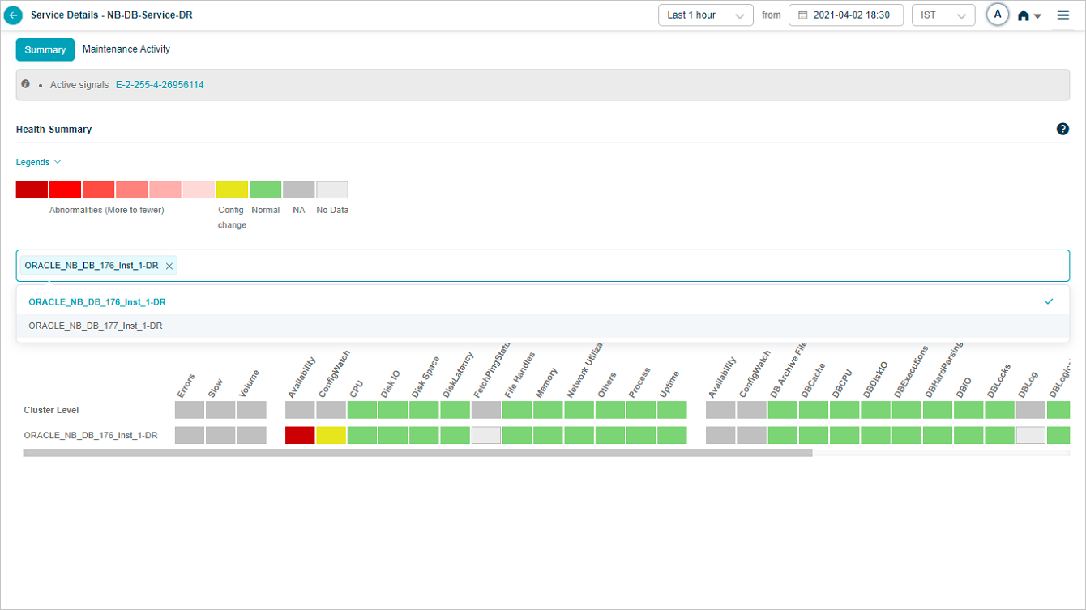Click the ORACLE_NB_DB_176_Inst_1-DR row label

coord(91,436)
